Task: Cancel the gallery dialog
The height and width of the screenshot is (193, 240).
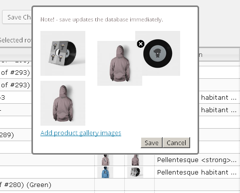Action: click(x=176, y=143)
